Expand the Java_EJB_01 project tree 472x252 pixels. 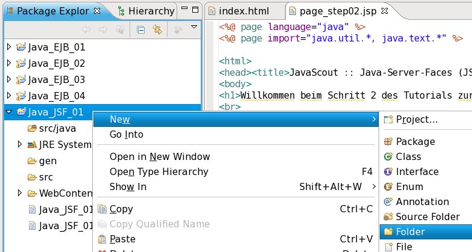[8, 46]
